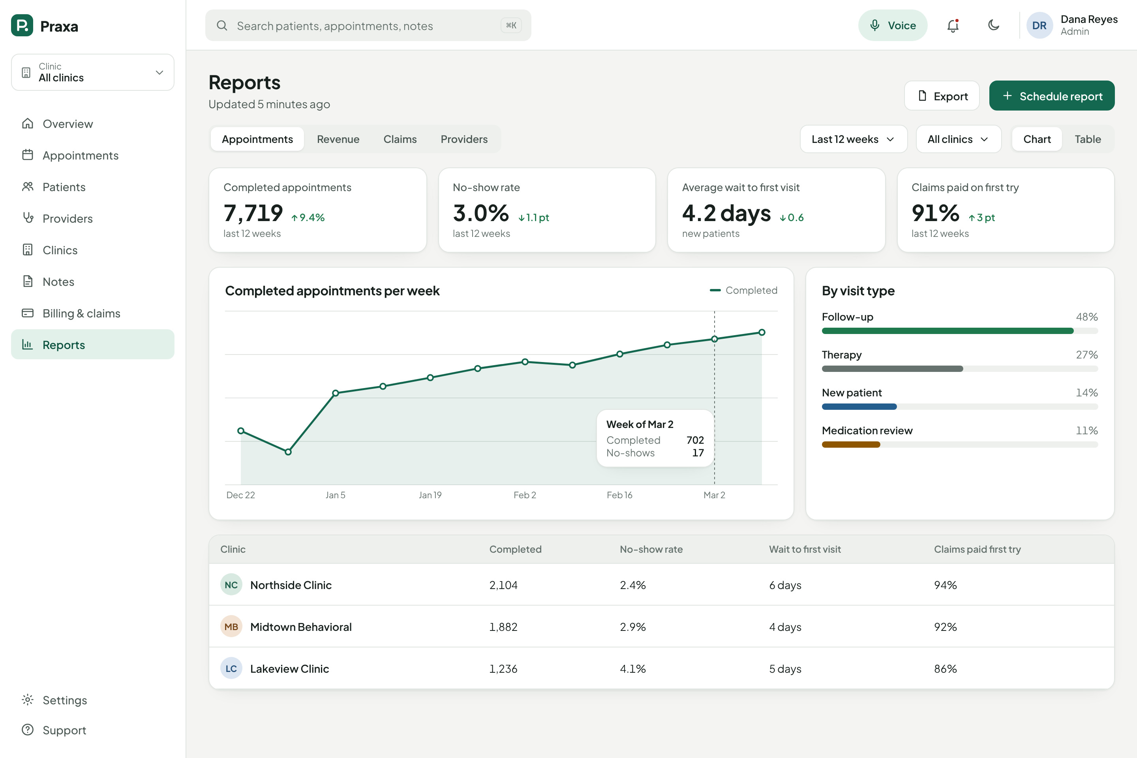Sort by Wait to first visit header

805,549
